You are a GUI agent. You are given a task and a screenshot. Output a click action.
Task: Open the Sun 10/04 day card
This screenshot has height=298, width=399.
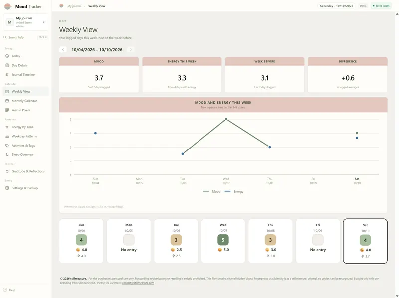pos(81,241)
